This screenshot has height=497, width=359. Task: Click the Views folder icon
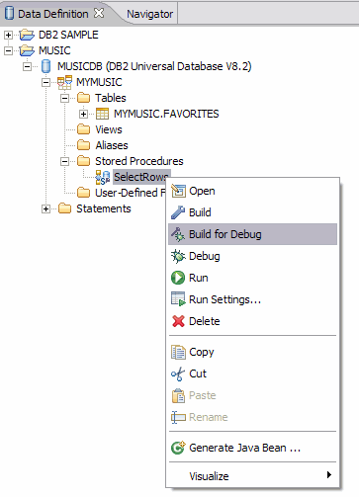(83, 129)
